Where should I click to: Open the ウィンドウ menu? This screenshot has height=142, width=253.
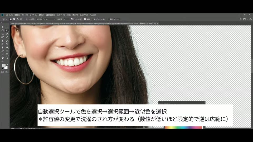tap(84, 15)
